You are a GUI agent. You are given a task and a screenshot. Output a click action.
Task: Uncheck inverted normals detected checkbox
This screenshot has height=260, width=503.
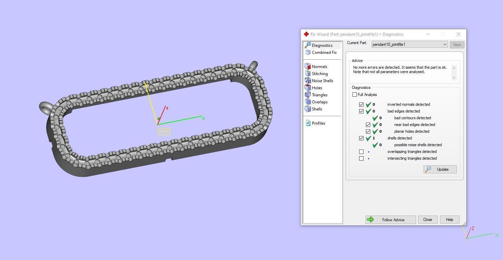pyautogui.click(x=361, y=105)
